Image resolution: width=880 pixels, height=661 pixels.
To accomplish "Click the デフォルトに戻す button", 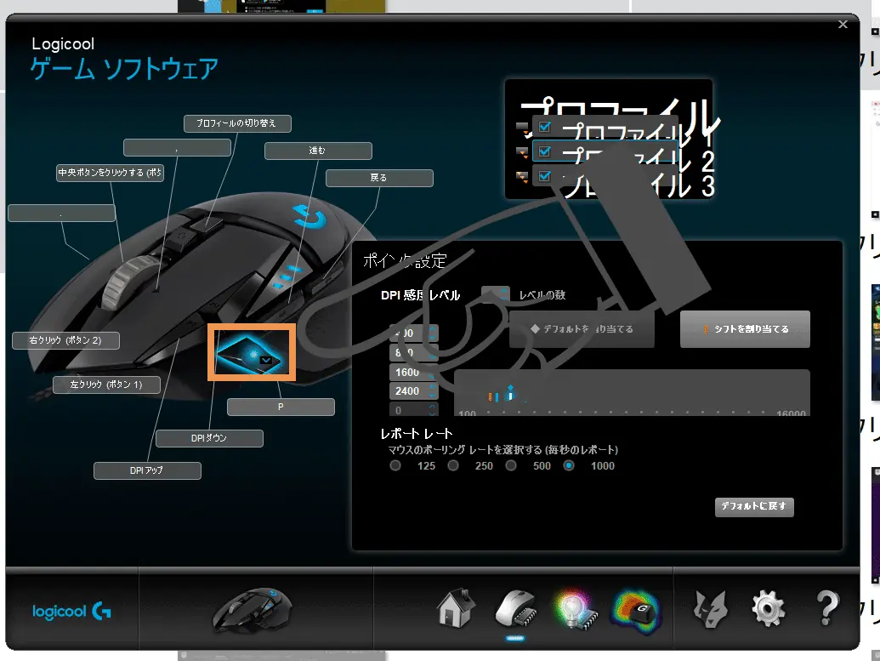I will click(753, 506).
